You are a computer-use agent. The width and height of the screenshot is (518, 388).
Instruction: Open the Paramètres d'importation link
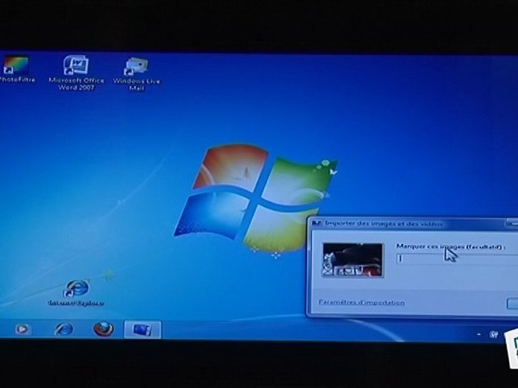click(362, 302)
